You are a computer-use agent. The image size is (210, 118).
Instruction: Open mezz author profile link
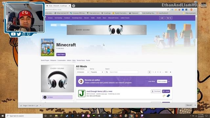tap(110, 91)
